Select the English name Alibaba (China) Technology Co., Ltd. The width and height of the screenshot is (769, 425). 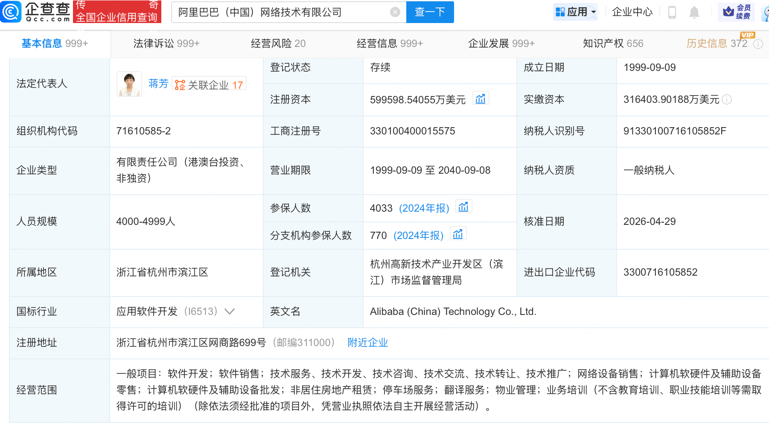pos(453,311)
